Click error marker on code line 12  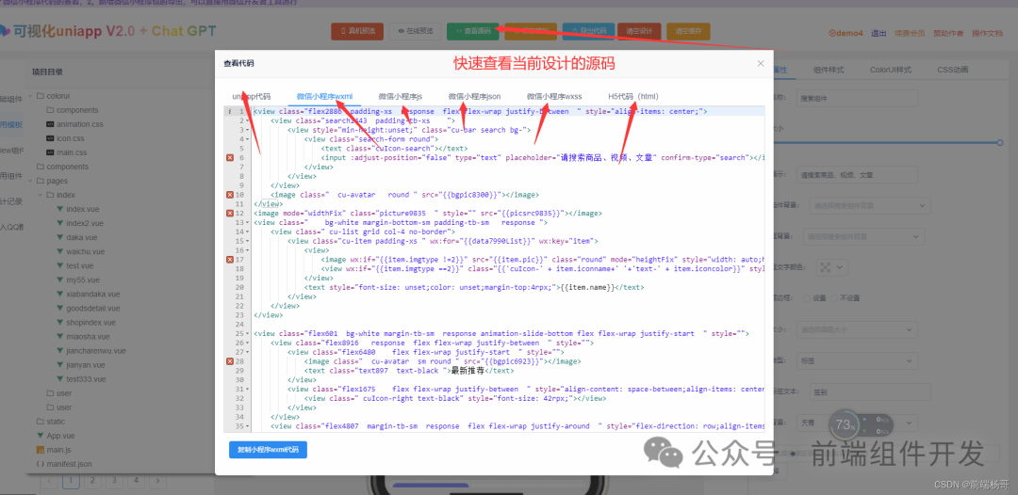coord(230,214)
